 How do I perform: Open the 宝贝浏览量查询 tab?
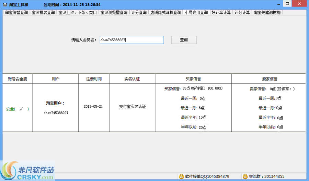114,13
